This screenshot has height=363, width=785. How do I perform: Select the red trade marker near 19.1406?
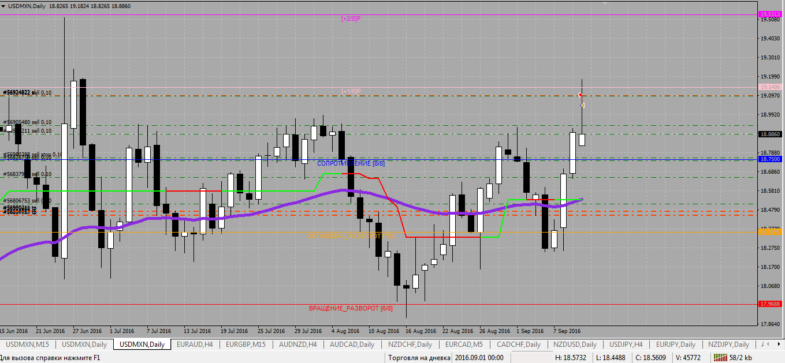pyautogui.click(x=580, y=95)
